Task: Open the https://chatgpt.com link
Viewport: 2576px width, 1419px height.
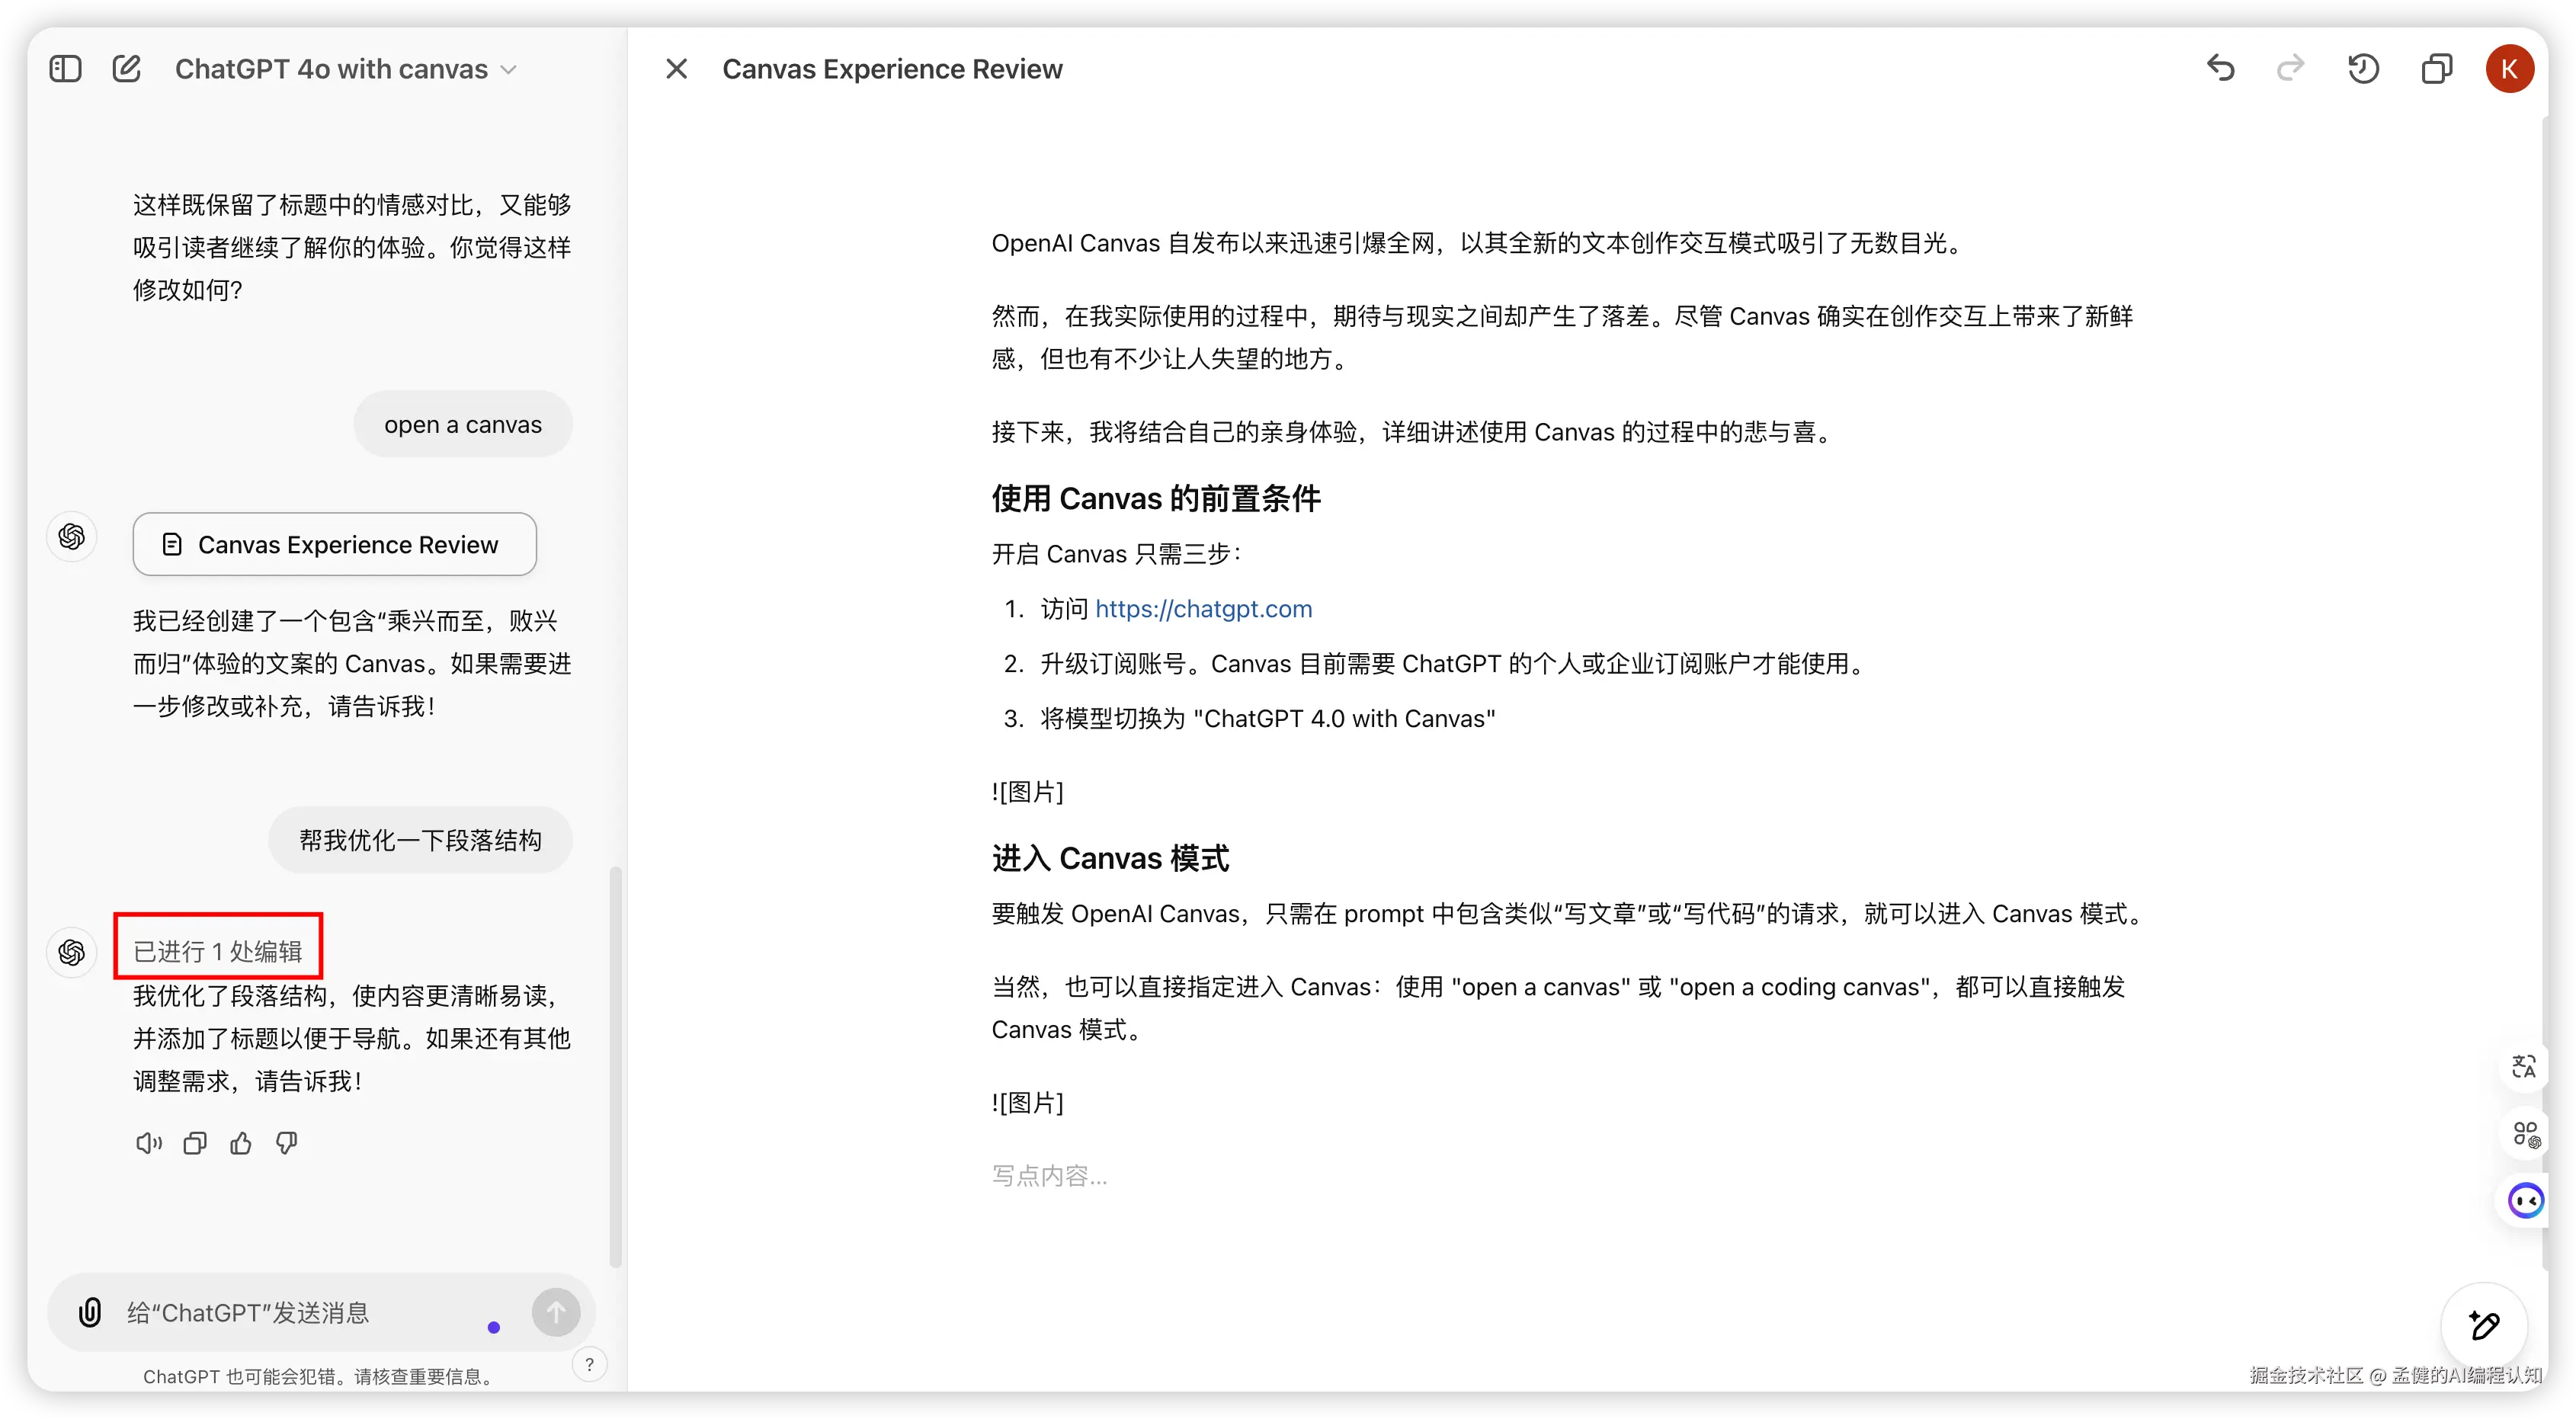Action: [1203, 608]
